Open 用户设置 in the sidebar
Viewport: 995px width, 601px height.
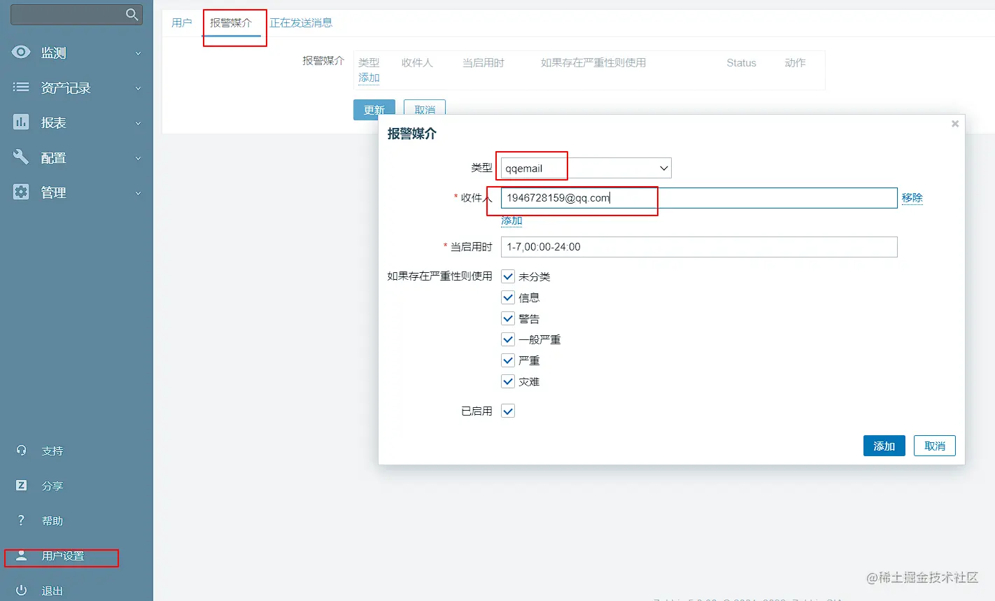click(63, 556)
